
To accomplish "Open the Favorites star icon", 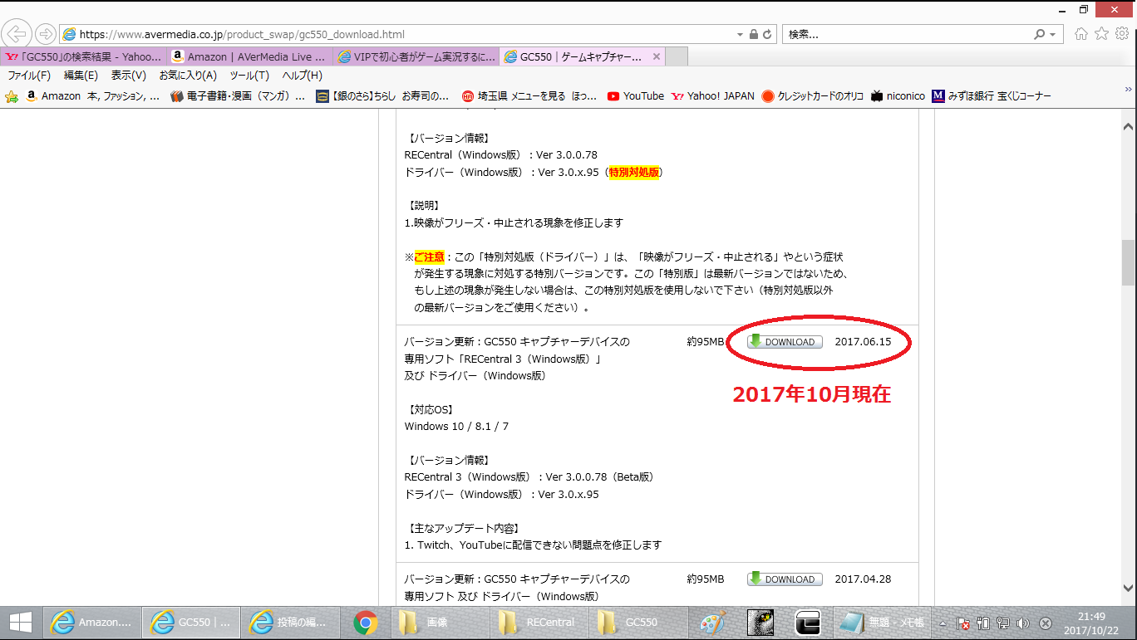I will [x=1102, y=34].
